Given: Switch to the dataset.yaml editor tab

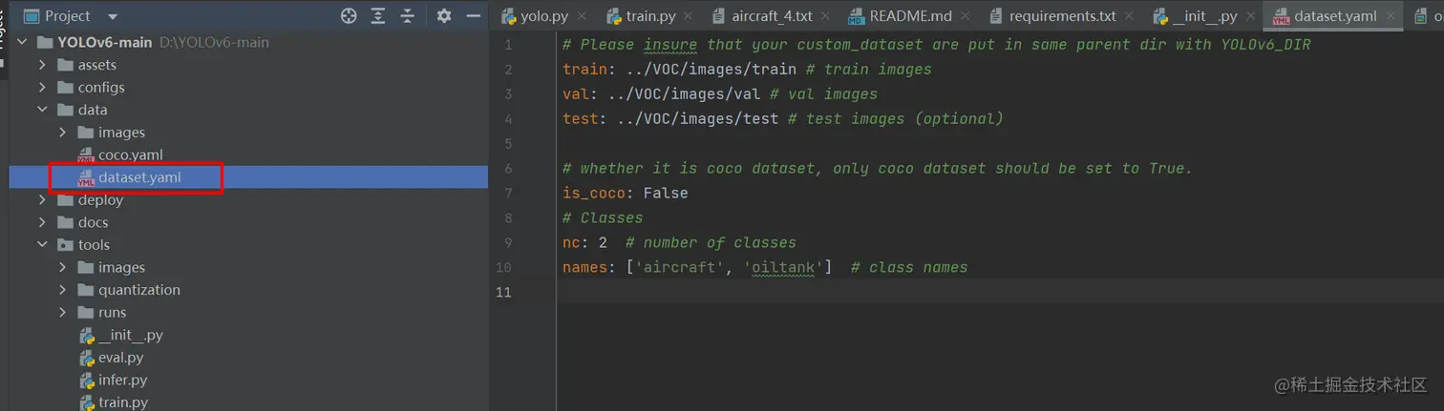Looking at the screenshot, I should pyautogui.click(x=1334, y=16).
